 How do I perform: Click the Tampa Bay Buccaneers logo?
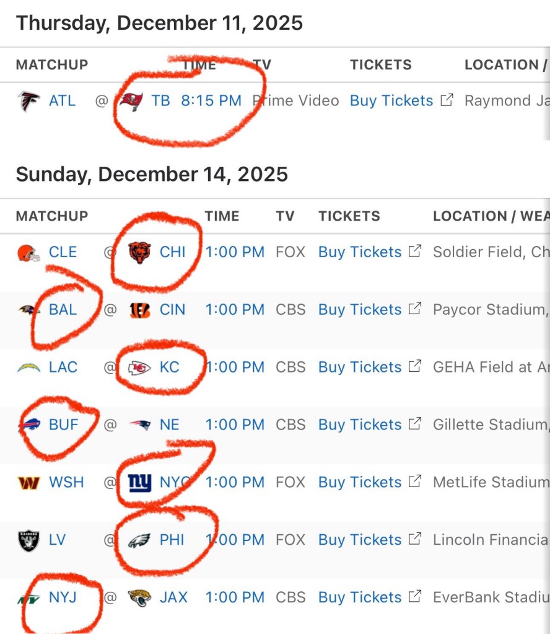pos(131,100)
